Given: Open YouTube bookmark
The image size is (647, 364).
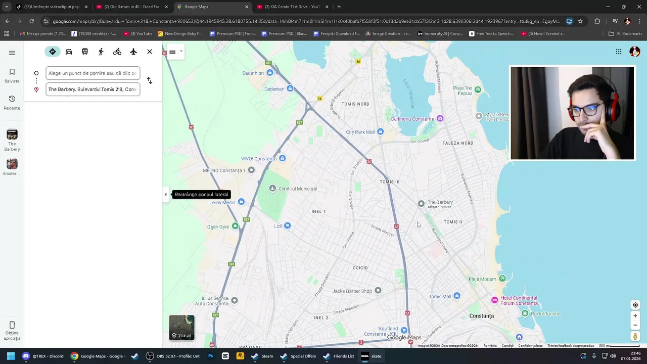Looking at the screenshot, I should point(138,34).
